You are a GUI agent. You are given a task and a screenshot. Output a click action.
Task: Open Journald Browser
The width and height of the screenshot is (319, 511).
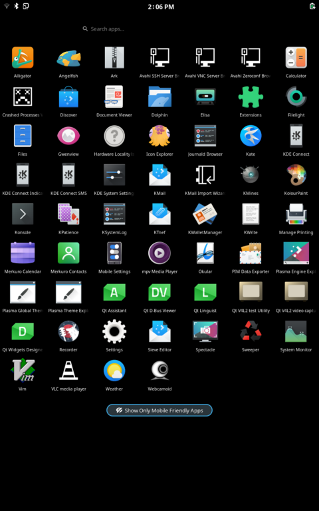[x=205, y=136]
